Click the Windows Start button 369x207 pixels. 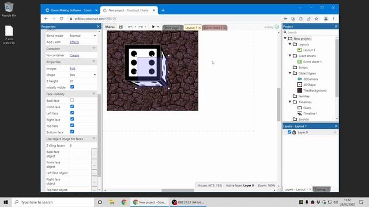click(6, 202)
